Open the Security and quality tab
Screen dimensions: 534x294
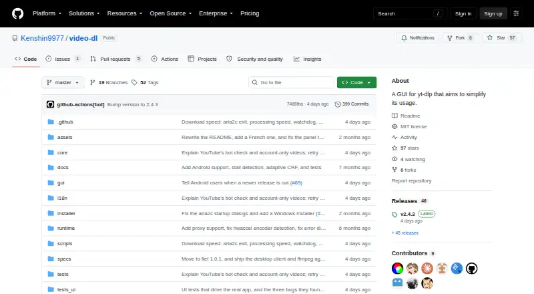click(x=254, y=59)
